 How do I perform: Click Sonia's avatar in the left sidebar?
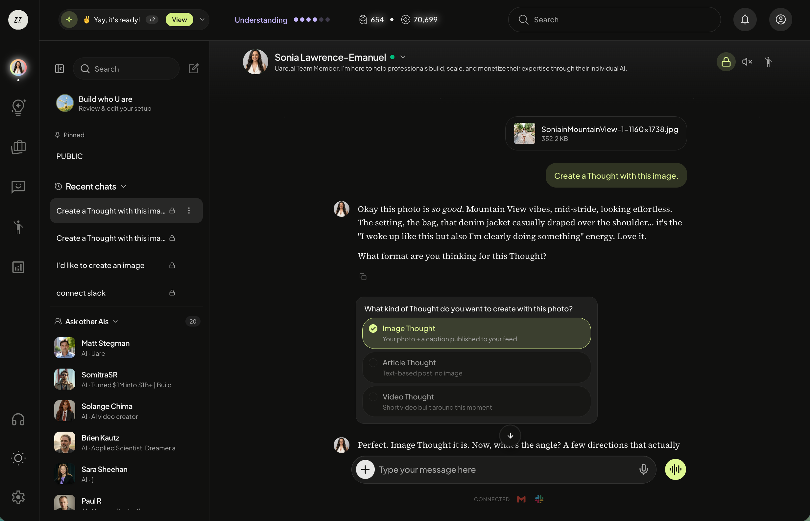18,67
